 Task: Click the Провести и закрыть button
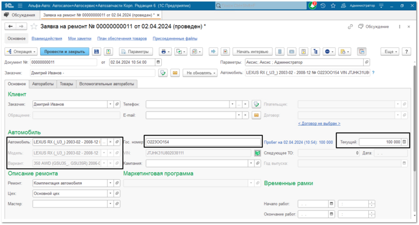click(64, 51)
